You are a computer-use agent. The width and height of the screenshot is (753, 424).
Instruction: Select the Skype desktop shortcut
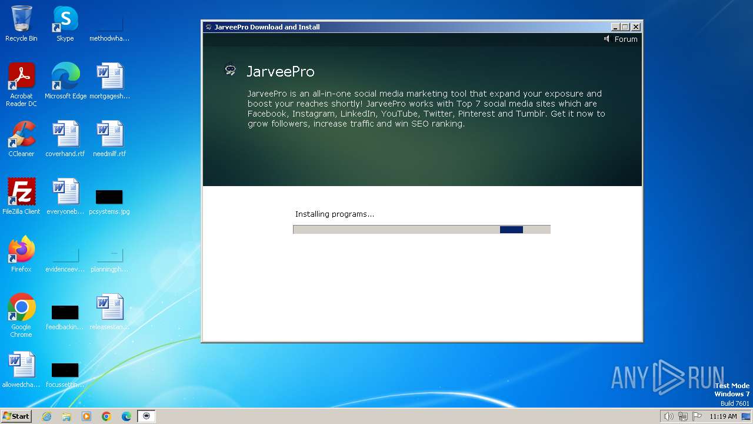(65, 24)
